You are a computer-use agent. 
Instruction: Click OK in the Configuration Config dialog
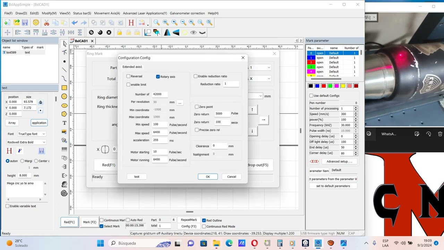coord(208,177)
